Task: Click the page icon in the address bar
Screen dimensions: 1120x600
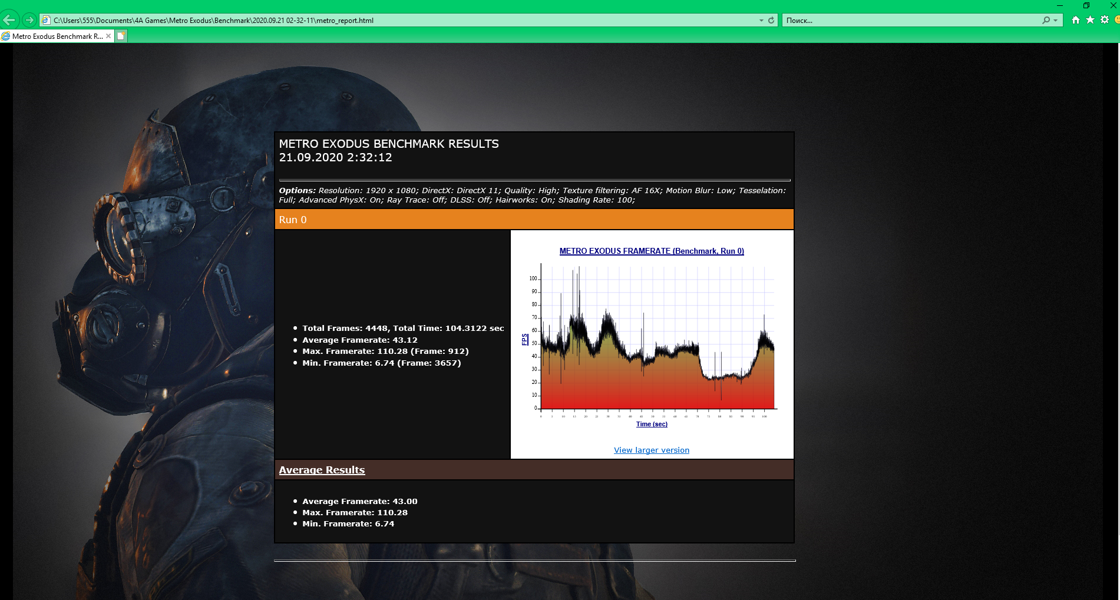Action: (x=46, y=20)
